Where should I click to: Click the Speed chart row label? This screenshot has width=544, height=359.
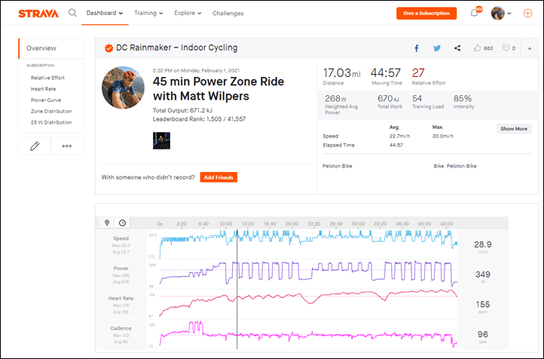(121, 238)
